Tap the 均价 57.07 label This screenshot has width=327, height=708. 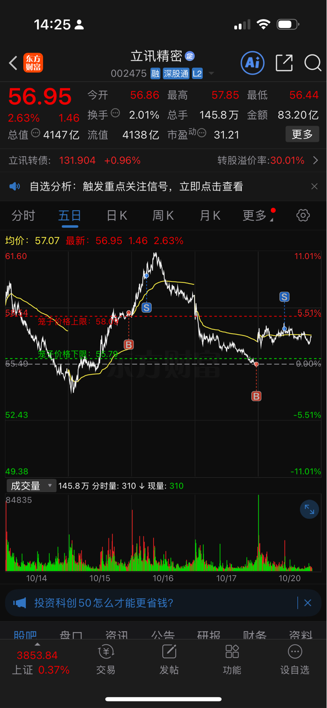(32, 241)
